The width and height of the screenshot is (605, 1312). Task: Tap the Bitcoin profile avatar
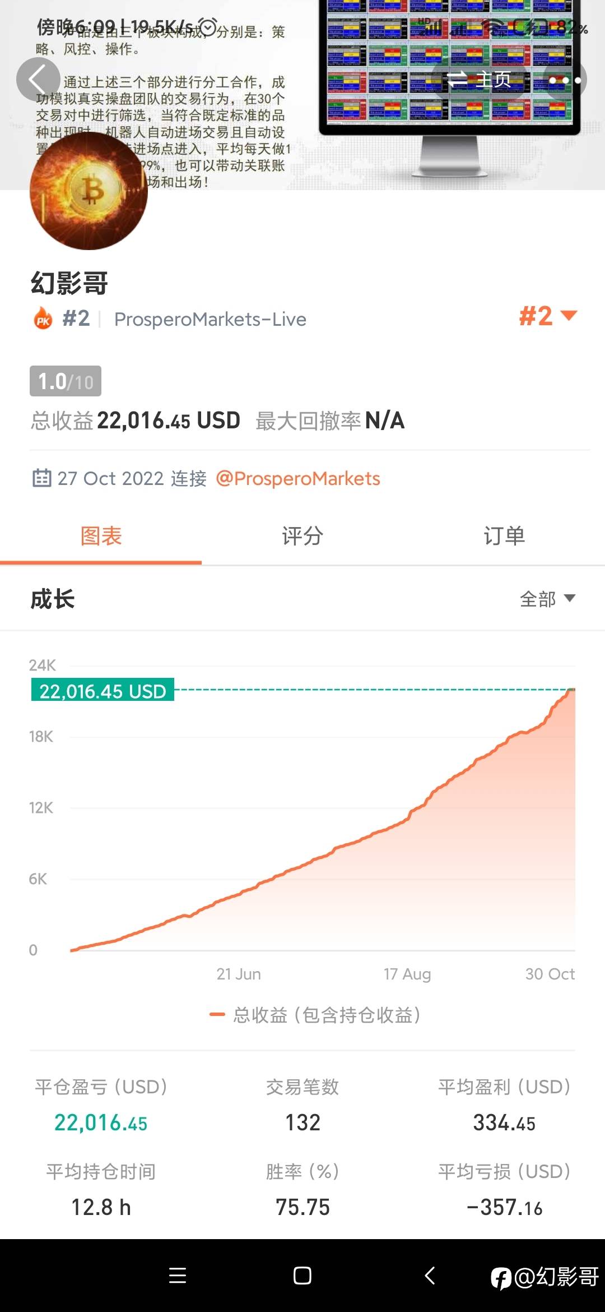point(89,191)
